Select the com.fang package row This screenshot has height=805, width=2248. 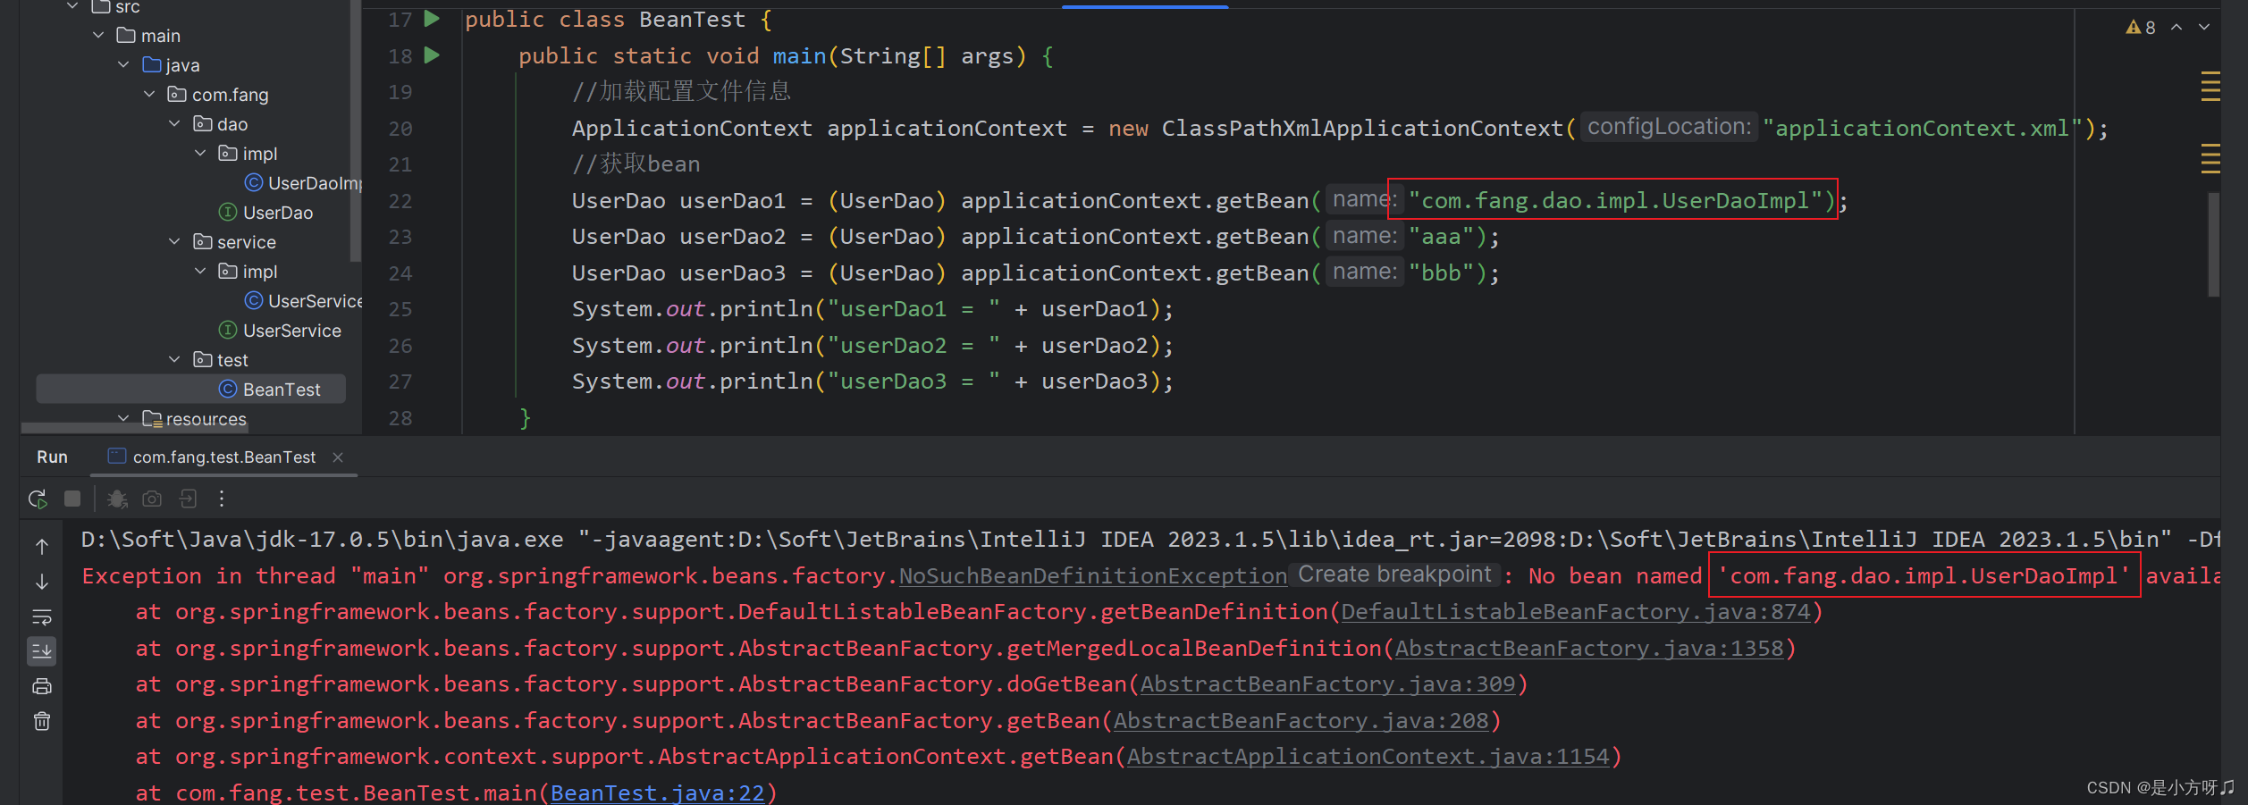point(217,95)
